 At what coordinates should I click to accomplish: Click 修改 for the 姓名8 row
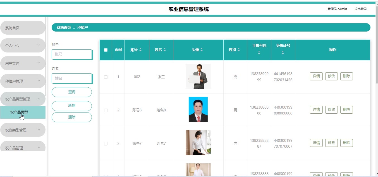(x=331, y=110)
